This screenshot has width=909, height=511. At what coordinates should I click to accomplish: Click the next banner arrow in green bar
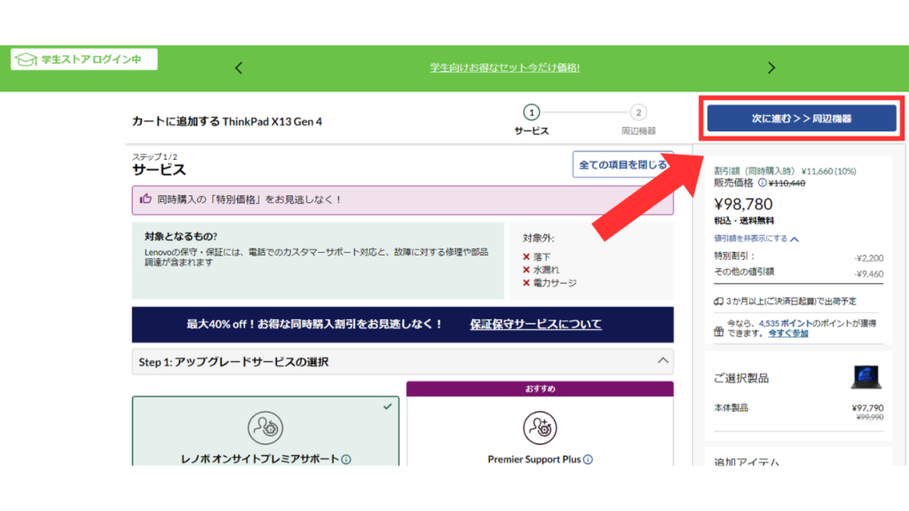(x=771, y=68)
